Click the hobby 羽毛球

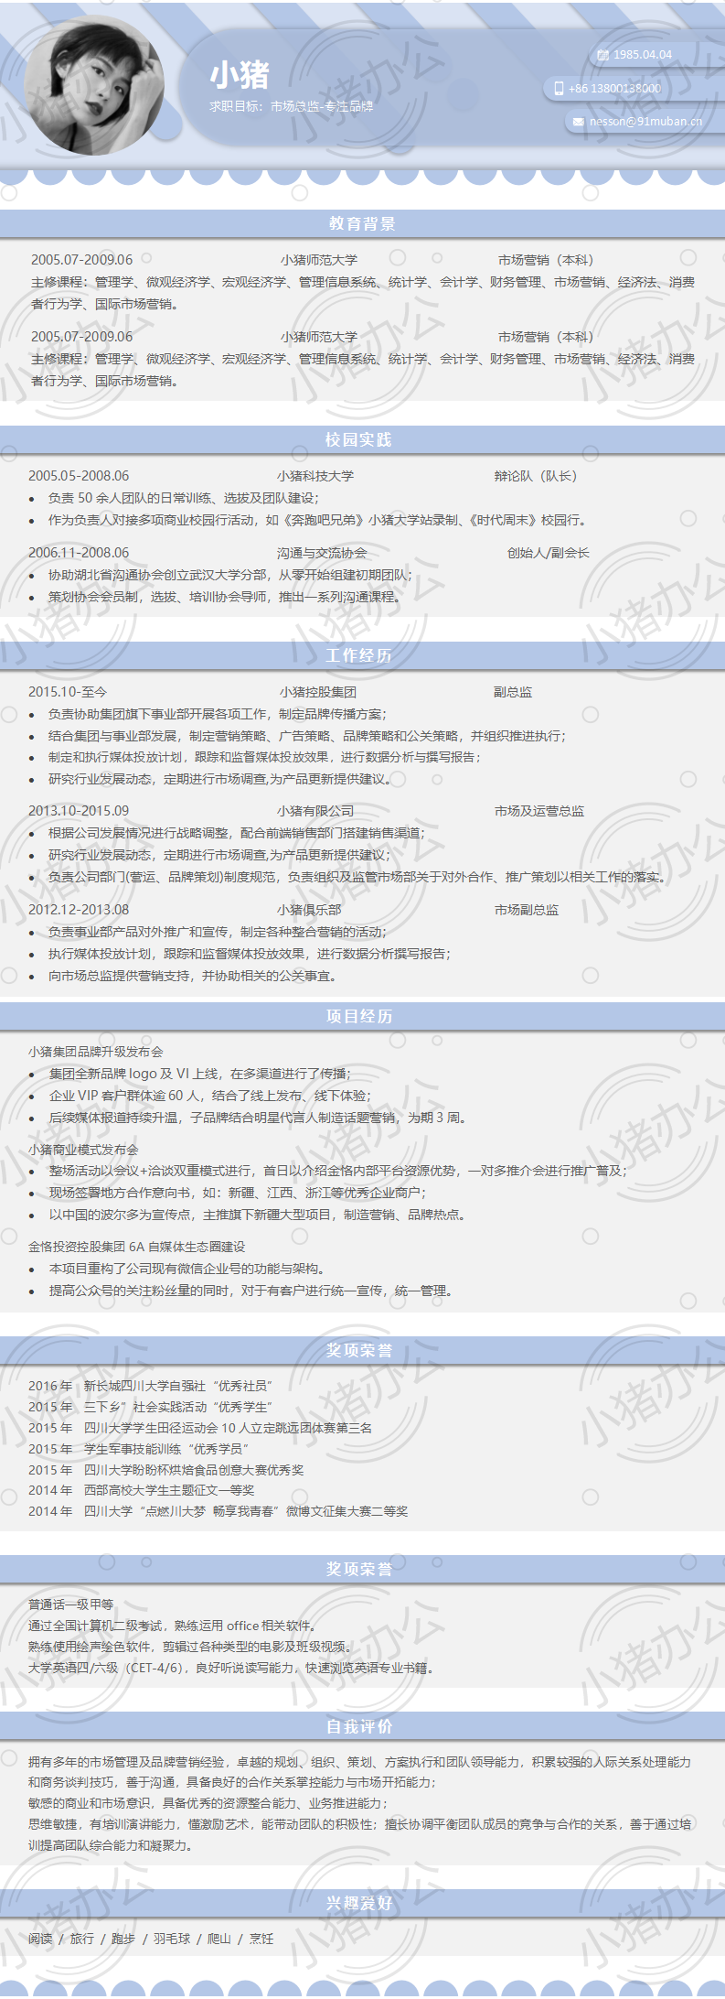(172, 1939)
